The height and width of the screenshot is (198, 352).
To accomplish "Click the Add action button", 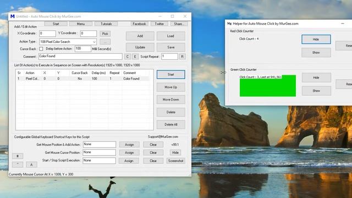I will (x=140, y=36).
